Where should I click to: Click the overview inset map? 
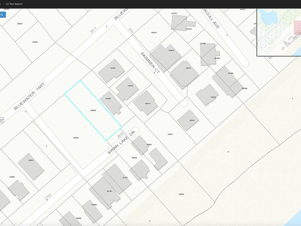click(x=279, y=32)
